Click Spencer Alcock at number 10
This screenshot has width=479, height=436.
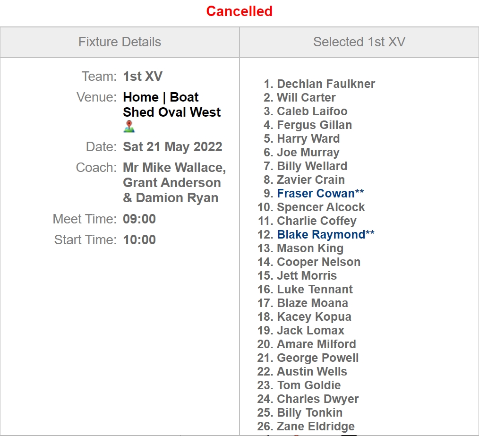tap(320, 207)
